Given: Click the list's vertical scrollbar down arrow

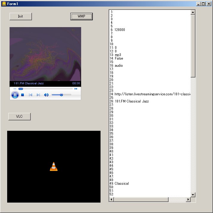Looking at the screenshot, I should pos(193,195).
